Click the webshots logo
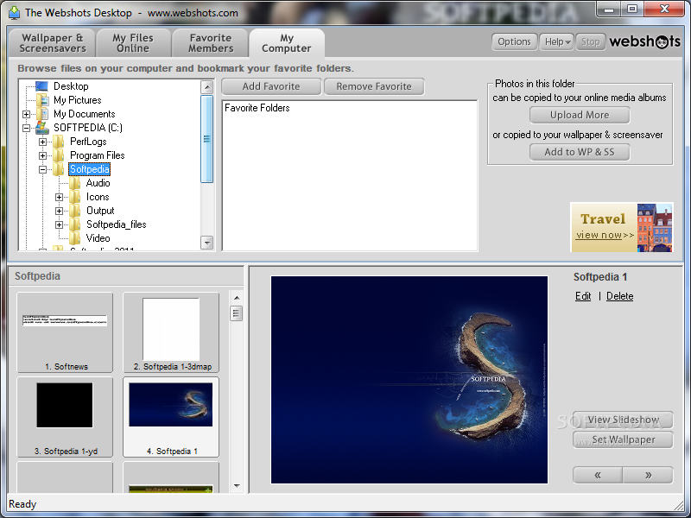This screenshot has width=691, height=518. click(x=644, y=41)
